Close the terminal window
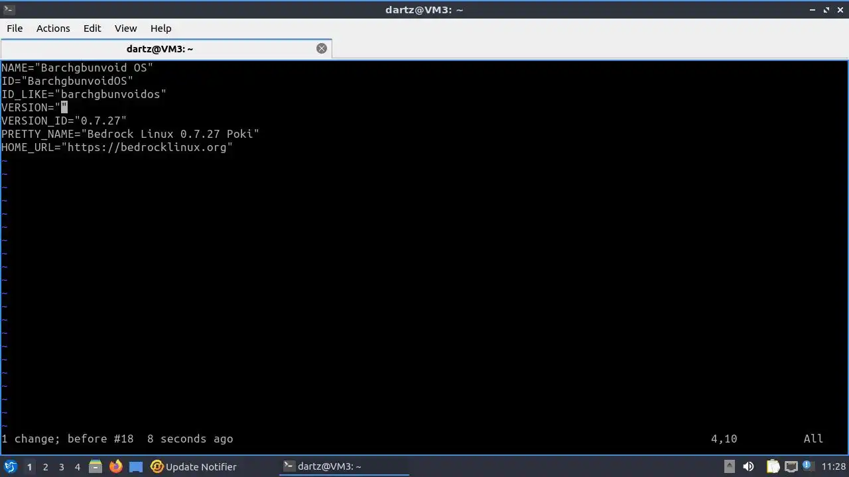 pyautogui.click(x=840, y=9)
